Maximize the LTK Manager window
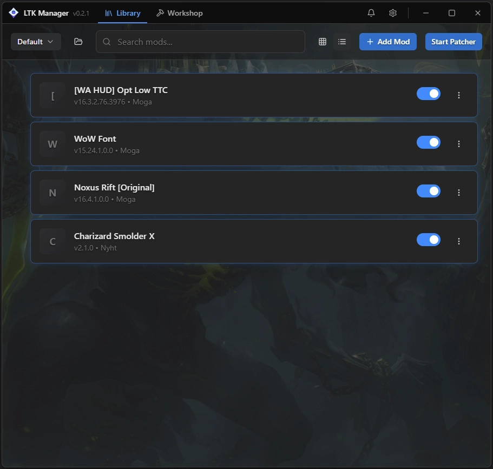The width and height of the screenshot is (493, 469). 452,13
